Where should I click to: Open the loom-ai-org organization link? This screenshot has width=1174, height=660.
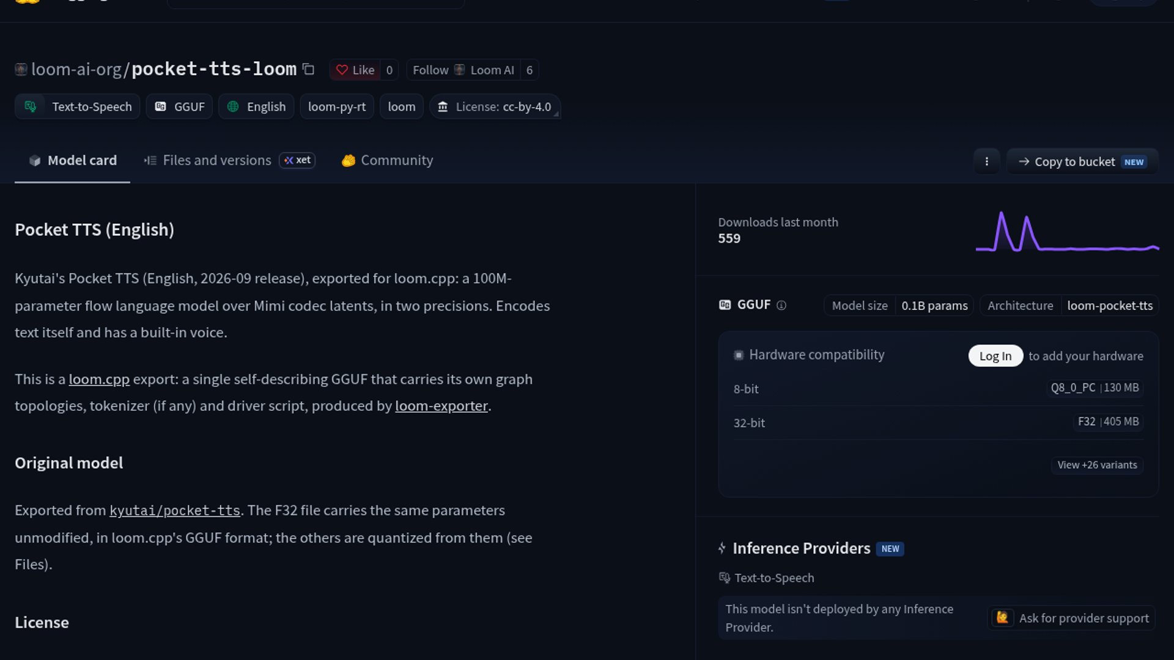(x=76, y=70)
